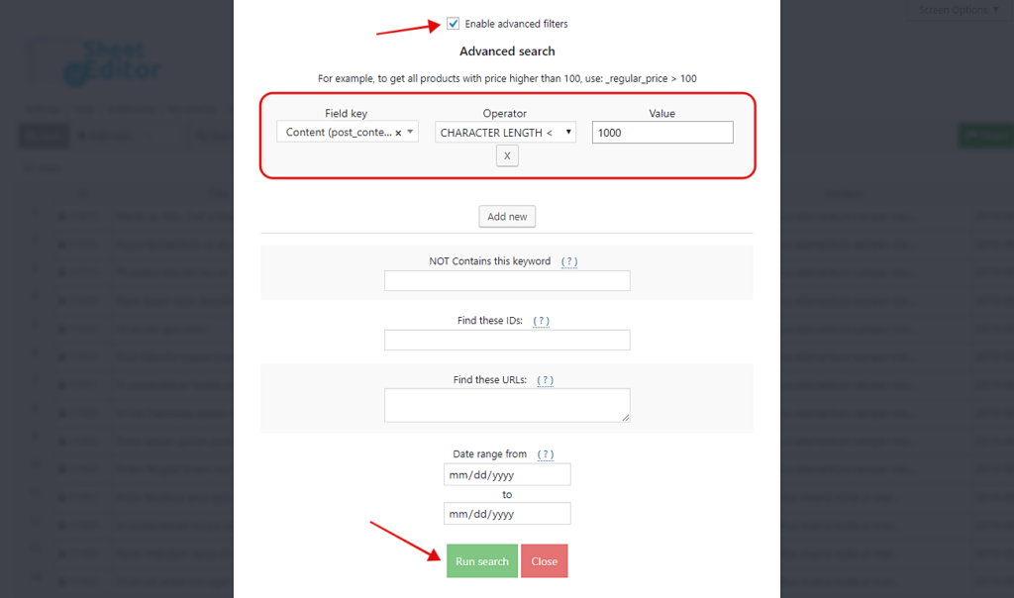Screen dimensions: 1014x598
Task: Open the help icon beside NOT Contains this keyword
Action: (569, 260)
